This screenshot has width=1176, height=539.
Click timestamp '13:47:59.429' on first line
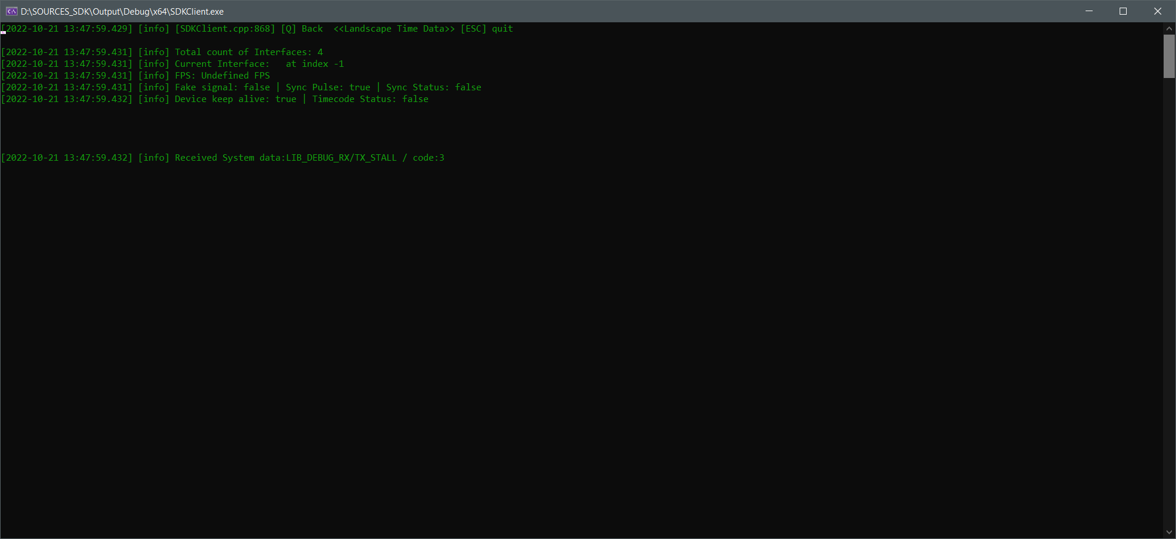[x=96, y=29]
